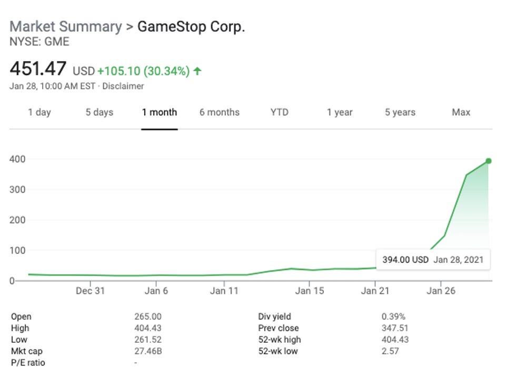The width and height of the screenshot is (516, 367).
Task: Switch to the 1 day tab
Action: [39, 112]
